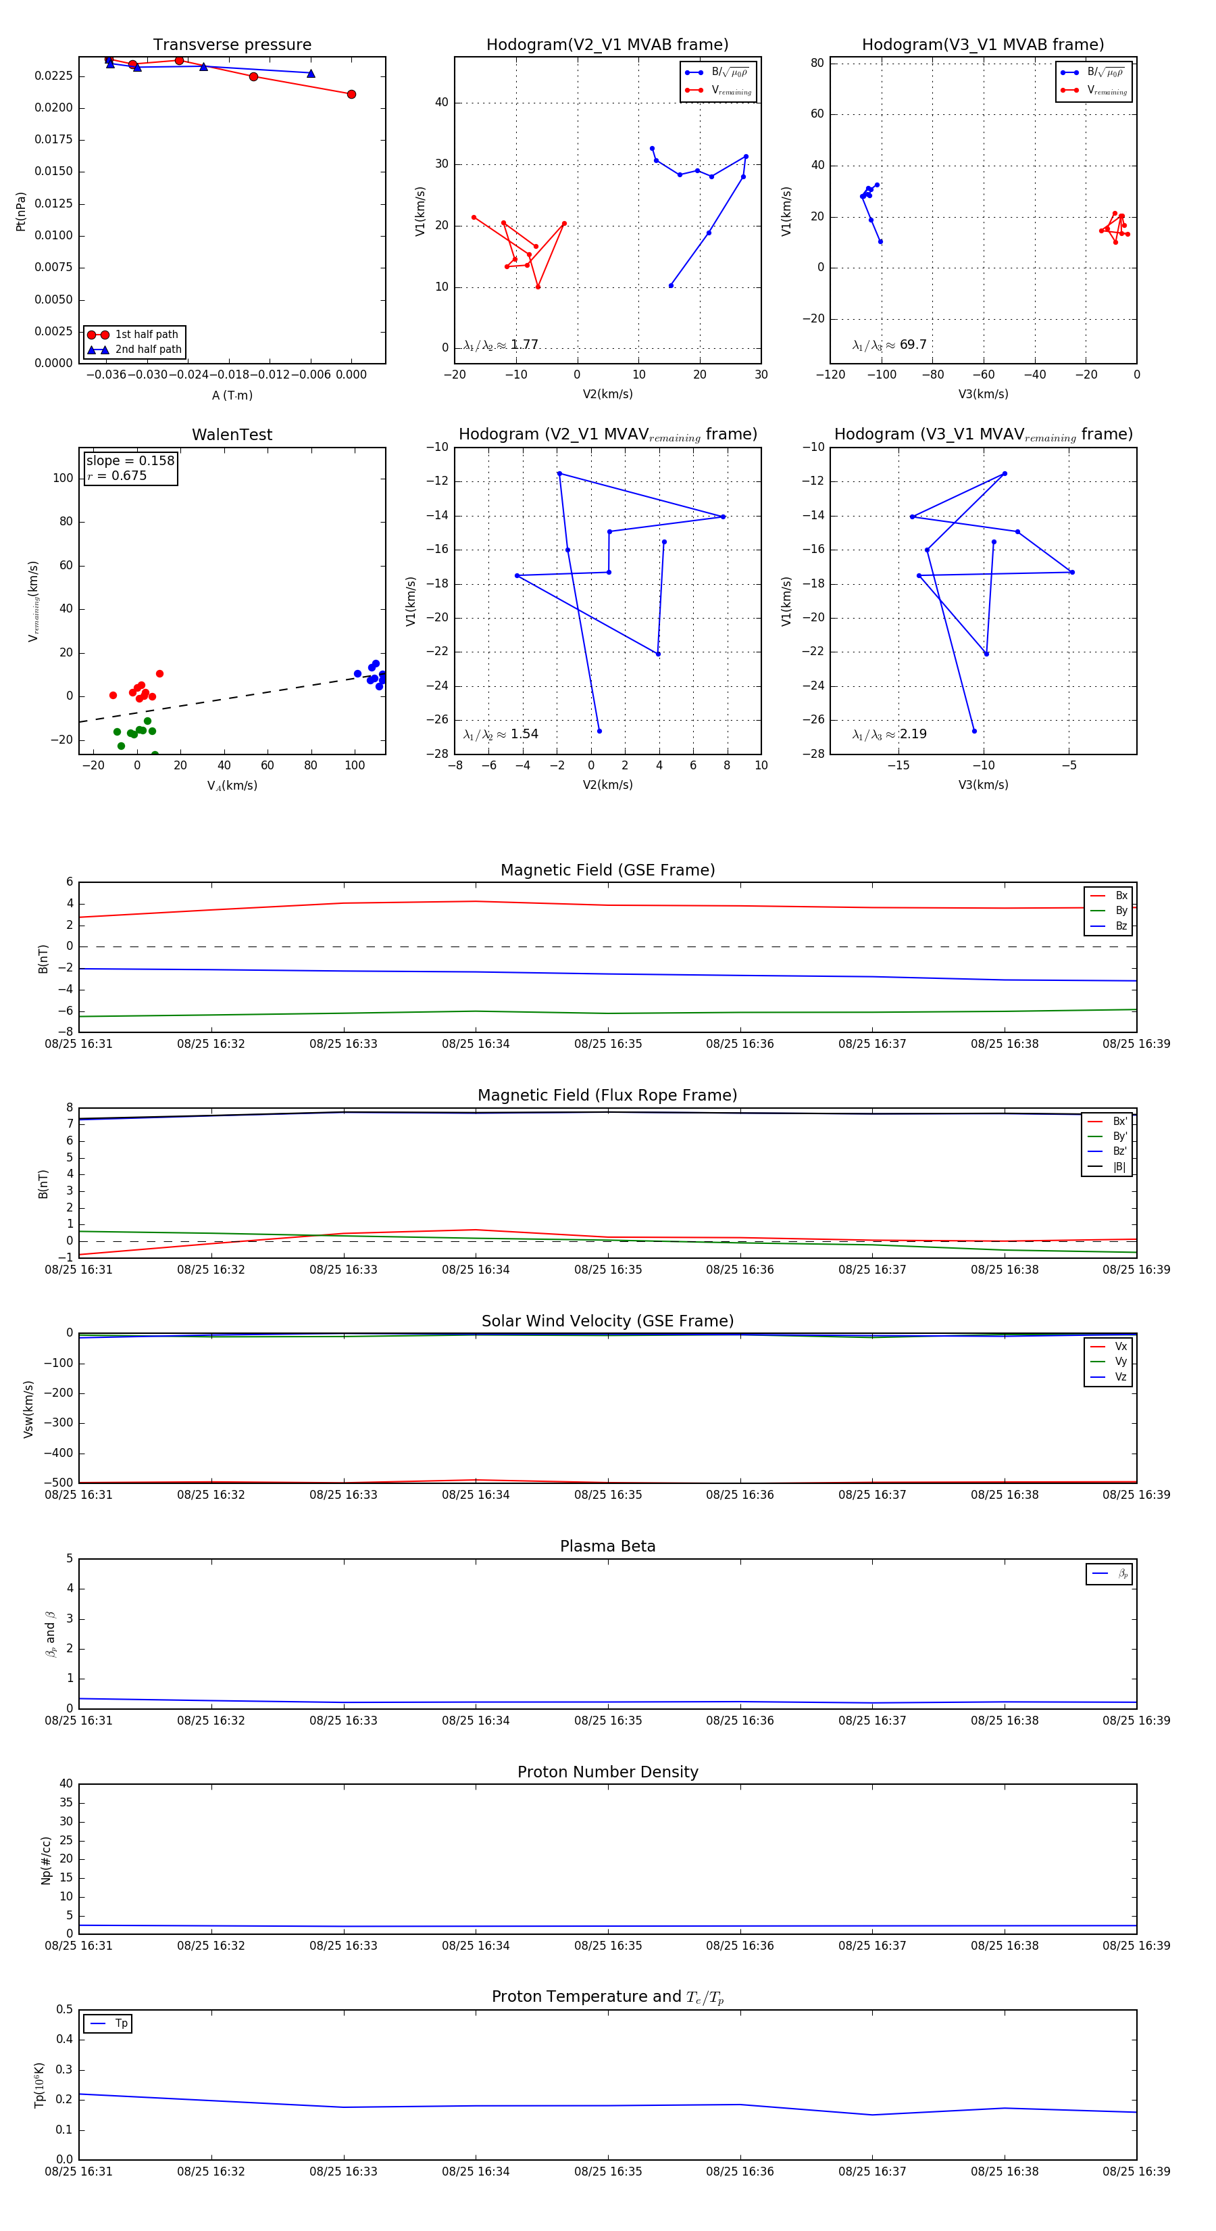Click the 'V remaining (km/s)' y-axis label of WalenTest
Image resolution: width=1216 pixels, height=2231 pixels.
pyautogui.click(x=34, y=601)
